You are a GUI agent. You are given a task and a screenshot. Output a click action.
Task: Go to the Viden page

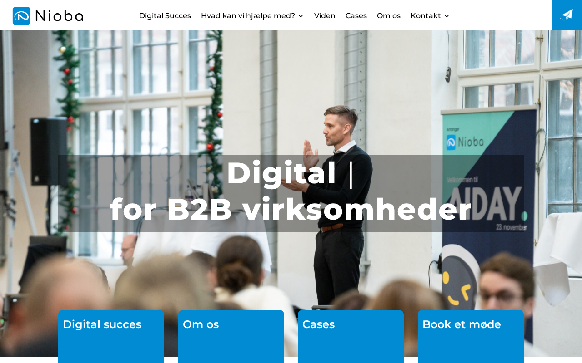[x=325, y=16]
